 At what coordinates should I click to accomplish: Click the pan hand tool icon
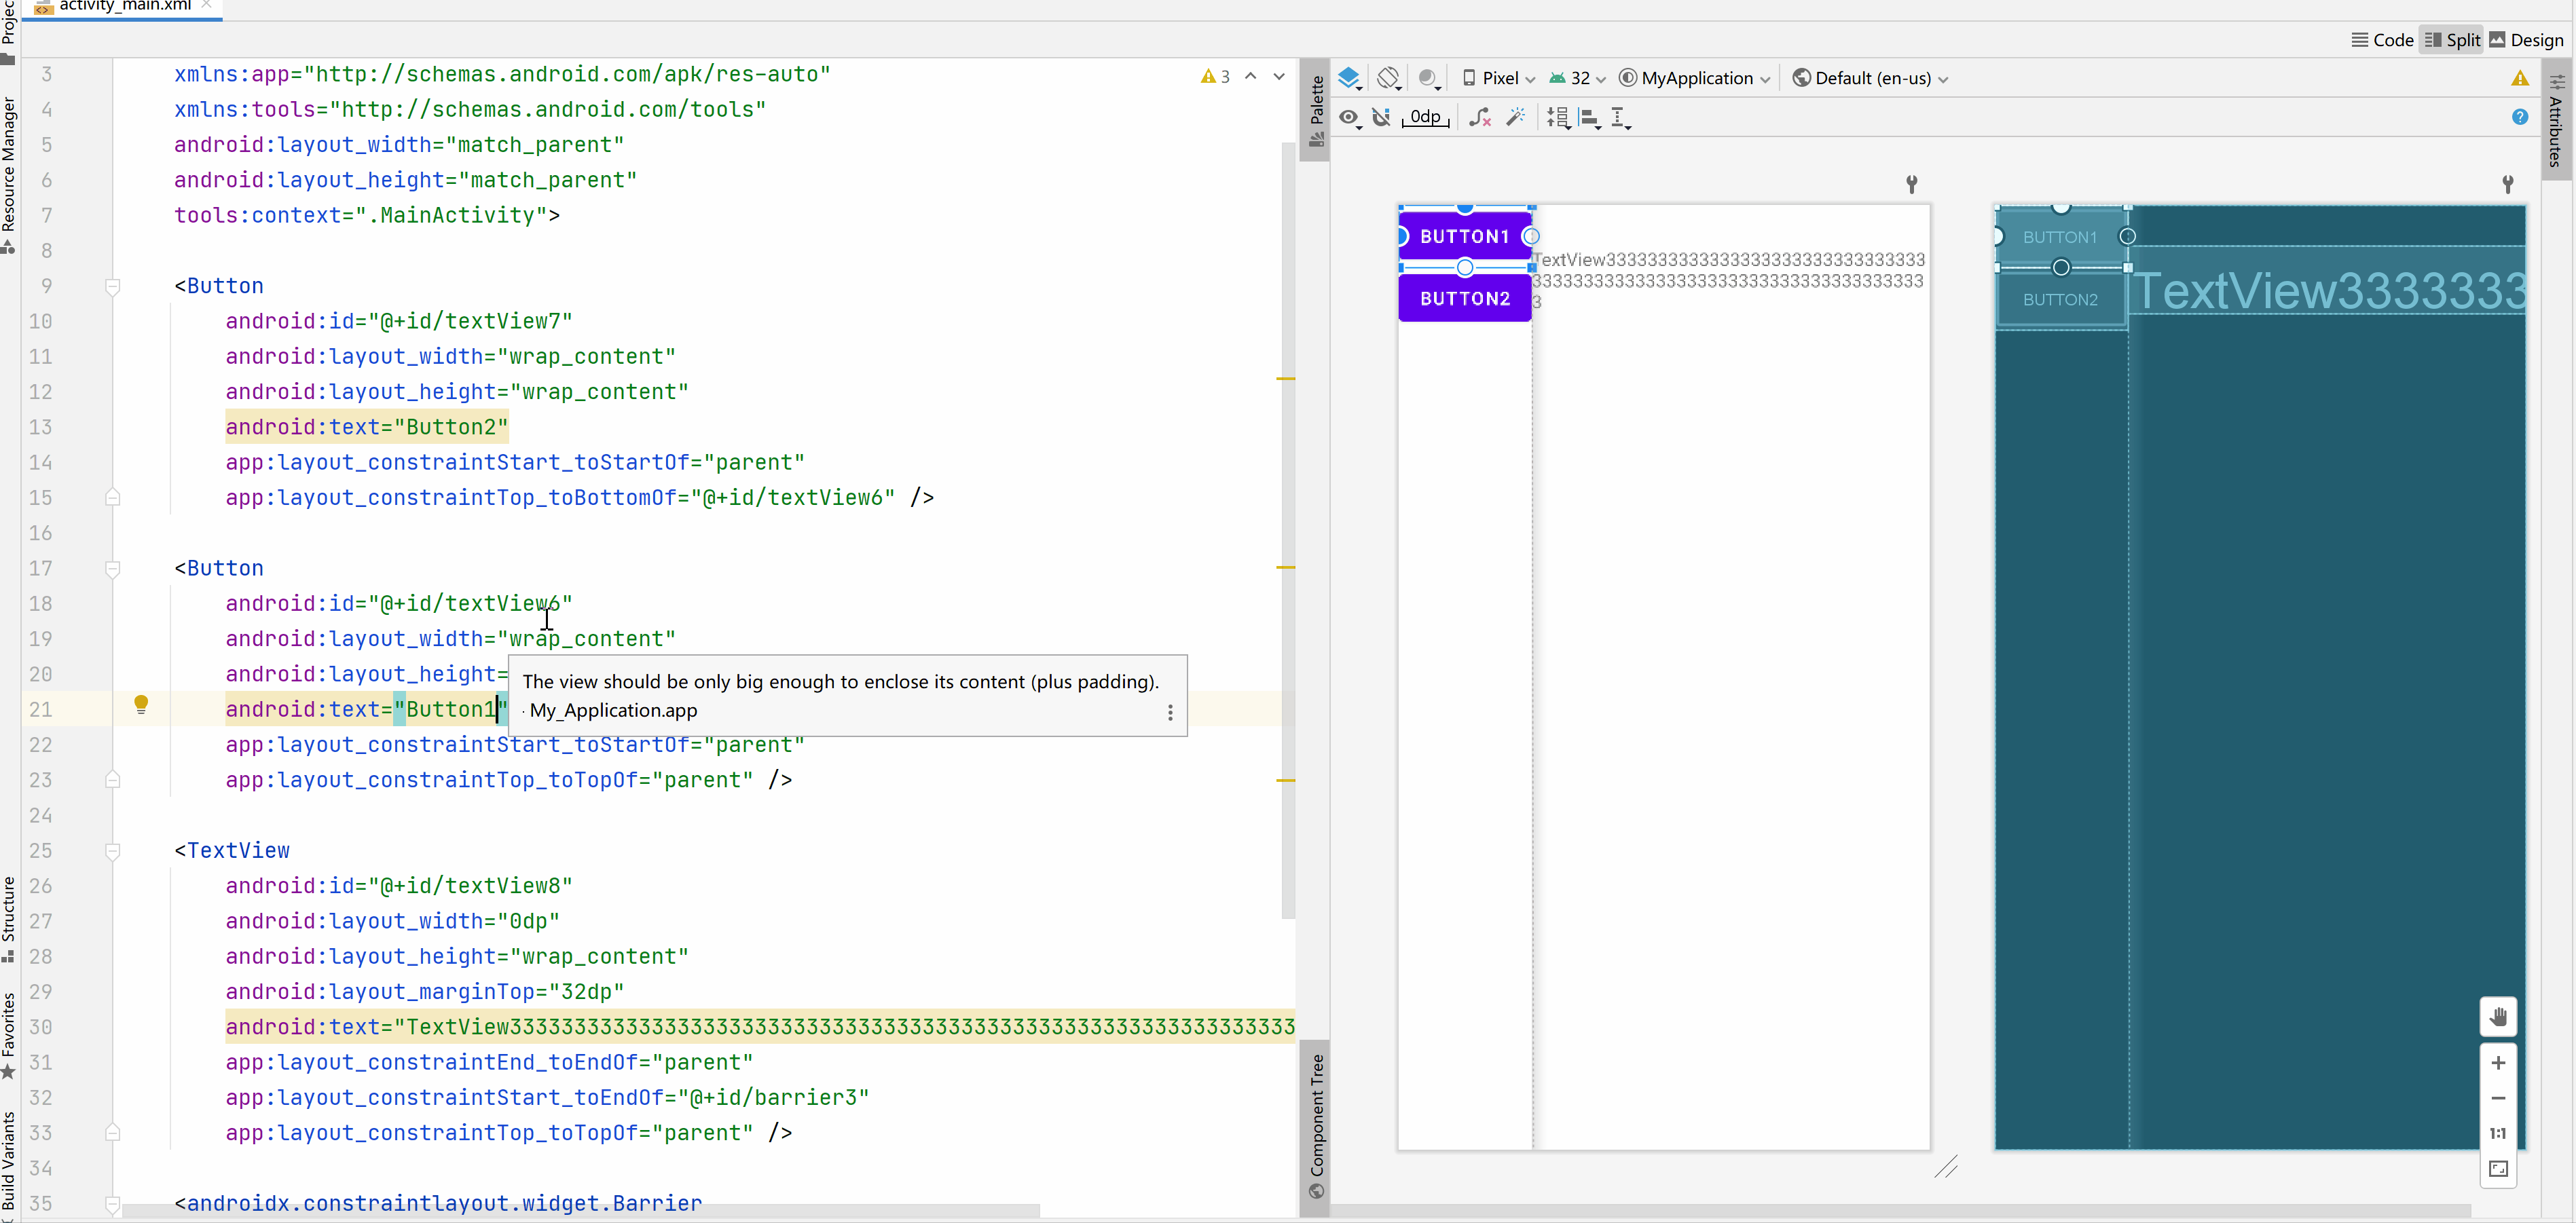(2498, 1017)
